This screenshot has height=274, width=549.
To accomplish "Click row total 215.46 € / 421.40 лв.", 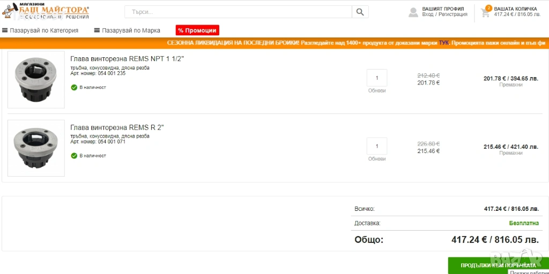I will (511, 147).
